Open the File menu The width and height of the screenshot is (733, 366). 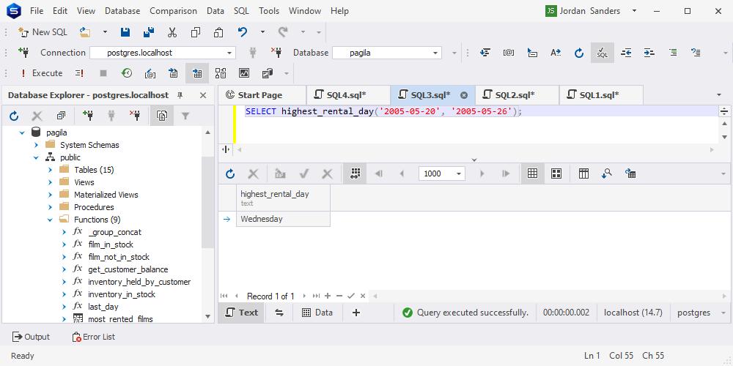tap(37, 11)
